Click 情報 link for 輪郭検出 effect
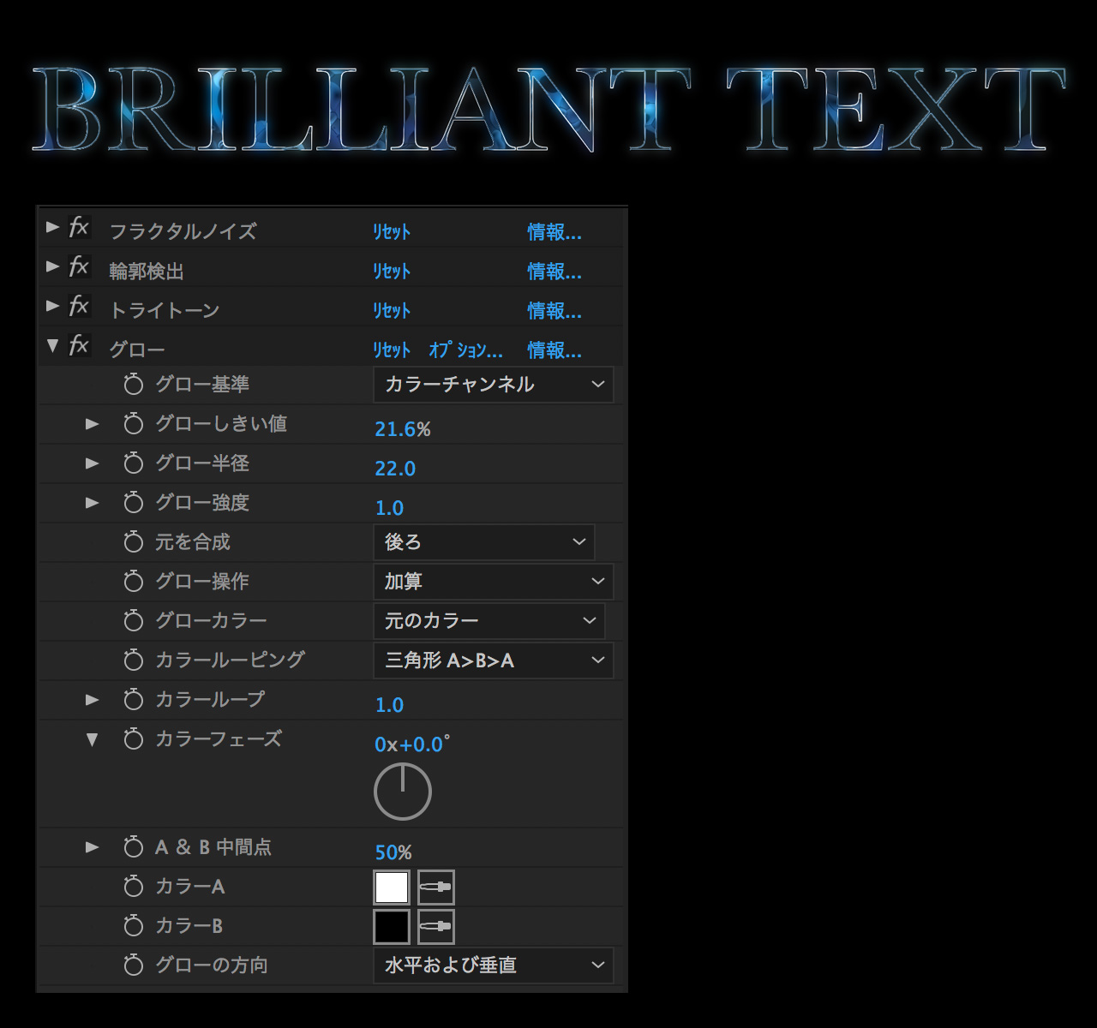This screenshot has height=1028, width=1097. tap(554, 272)
